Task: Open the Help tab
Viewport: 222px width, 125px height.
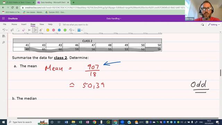Action: click(x=50, y=24)
